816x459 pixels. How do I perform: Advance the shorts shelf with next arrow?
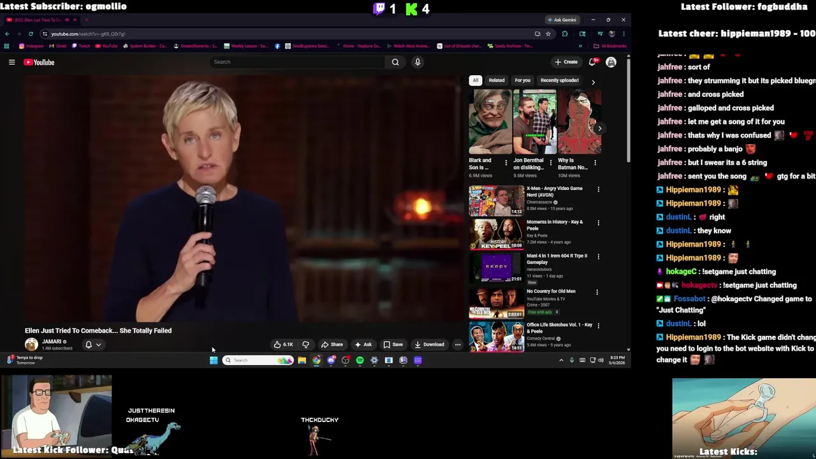click(599, 128)
